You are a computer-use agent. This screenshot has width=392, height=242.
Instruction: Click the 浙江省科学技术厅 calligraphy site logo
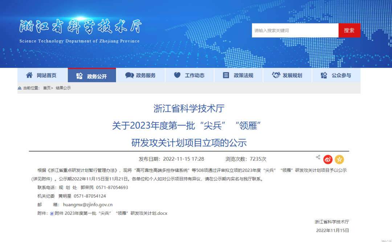(81, 26)
